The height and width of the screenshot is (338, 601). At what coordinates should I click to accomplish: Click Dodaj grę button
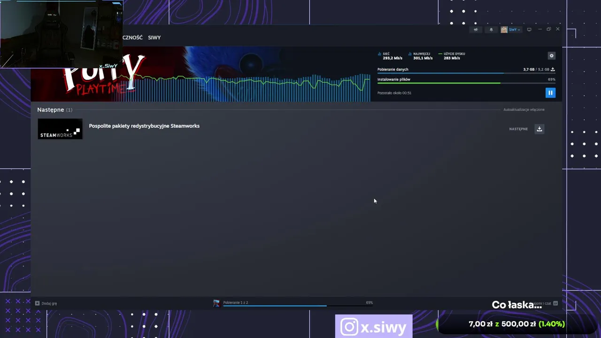(x=46, y=303)
